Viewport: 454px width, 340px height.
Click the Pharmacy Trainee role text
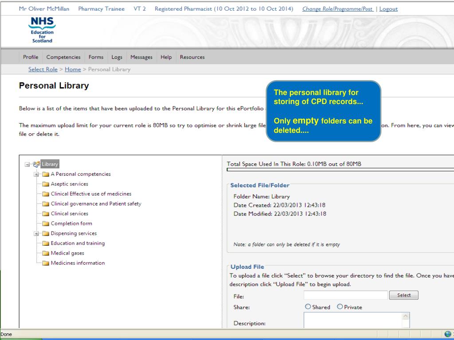(102, 9)
